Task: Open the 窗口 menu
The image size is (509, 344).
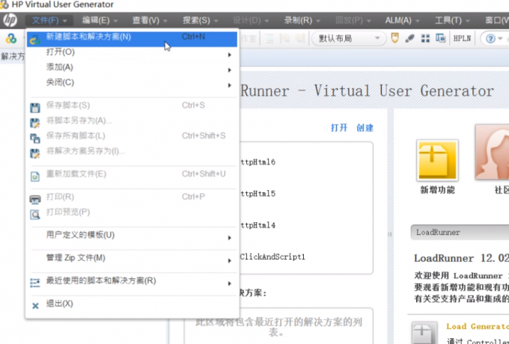Action: point(497,20)
